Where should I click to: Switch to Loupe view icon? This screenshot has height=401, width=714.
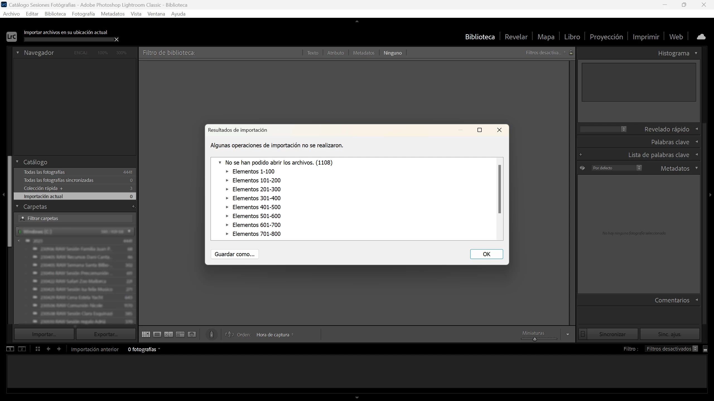click(157, 334)
